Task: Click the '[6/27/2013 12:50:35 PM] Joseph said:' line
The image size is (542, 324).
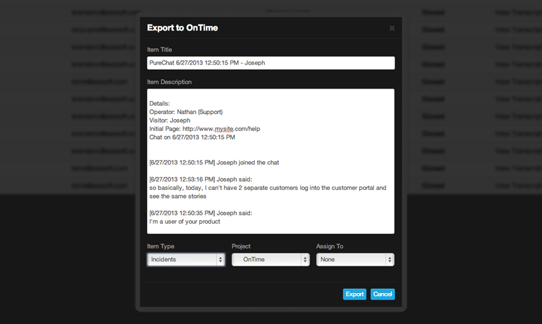Action: pyautogui.click(x=201, y=213)
